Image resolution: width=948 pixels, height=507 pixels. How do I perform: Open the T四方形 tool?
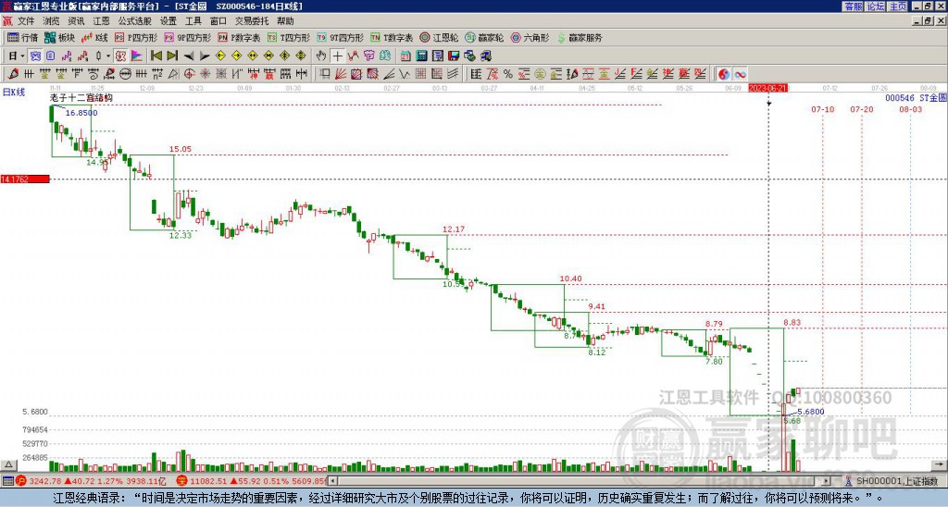289,37
